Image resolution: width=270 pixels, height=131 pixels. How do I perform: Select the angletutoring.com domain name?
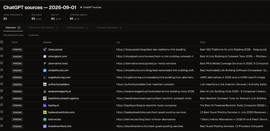59,77
